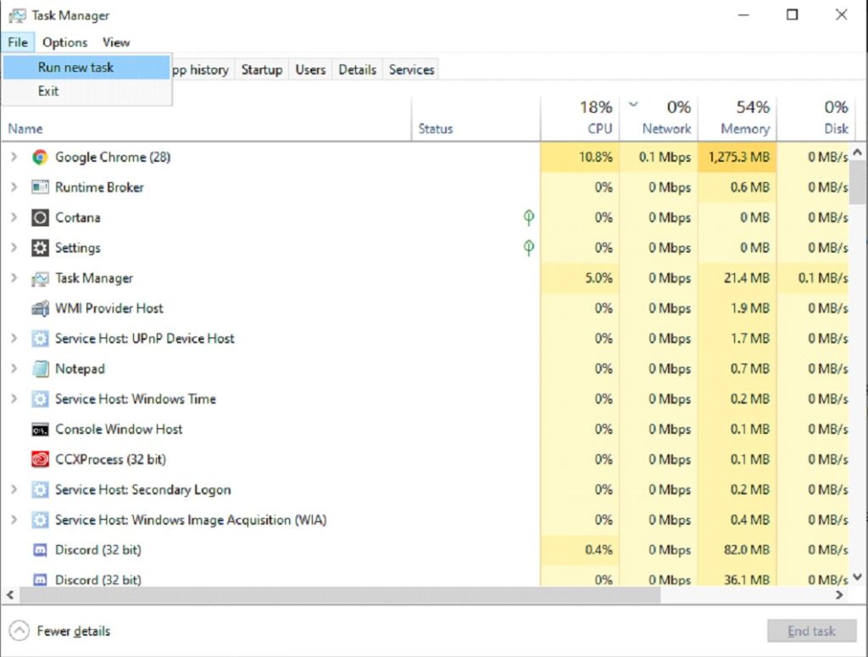This screenshot has height=657, width=868.
Task: Choose Exit from File menu
Action: pyautogui.click(x=86, y=92)
